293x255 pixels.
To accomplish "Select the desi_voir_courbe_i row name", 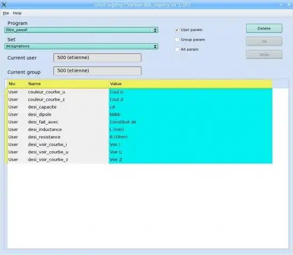I will 47,144.
